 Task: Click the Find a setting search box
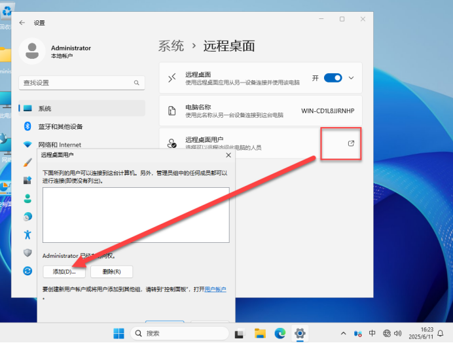pos(82,83)
